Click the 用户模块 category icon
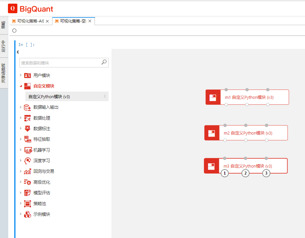This screenshot has width=305, height=238. click(x=27, y=75)
